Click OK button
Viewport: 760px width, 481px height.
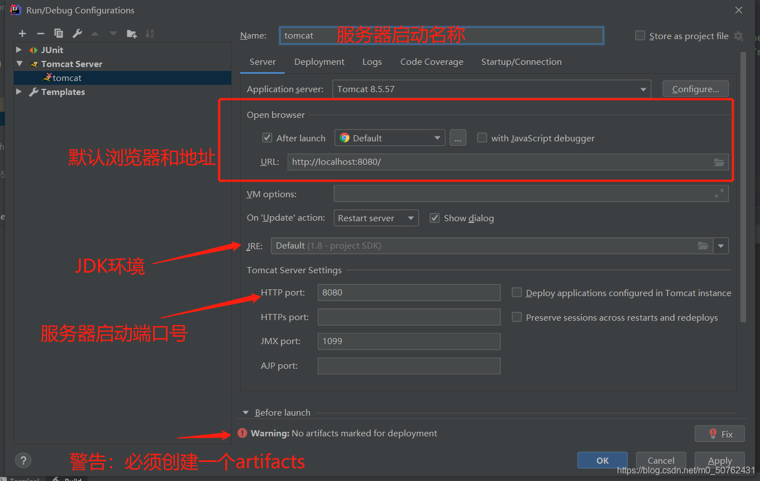[x=603, y=460]
